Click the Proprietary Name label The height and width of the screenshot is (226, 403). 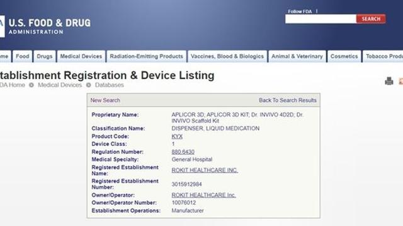[x=115, y=115]
